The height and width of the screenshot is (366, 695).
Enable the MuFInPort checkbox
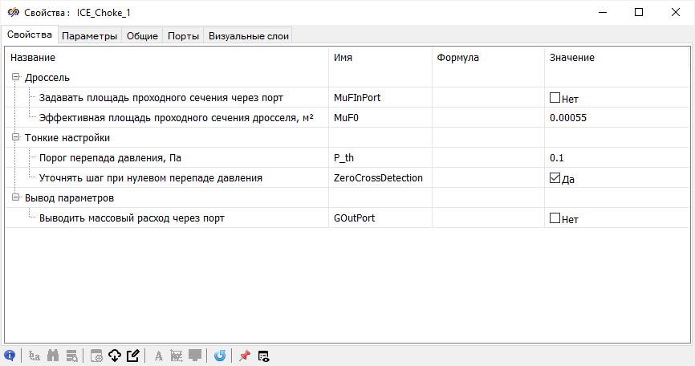point(555,98)
